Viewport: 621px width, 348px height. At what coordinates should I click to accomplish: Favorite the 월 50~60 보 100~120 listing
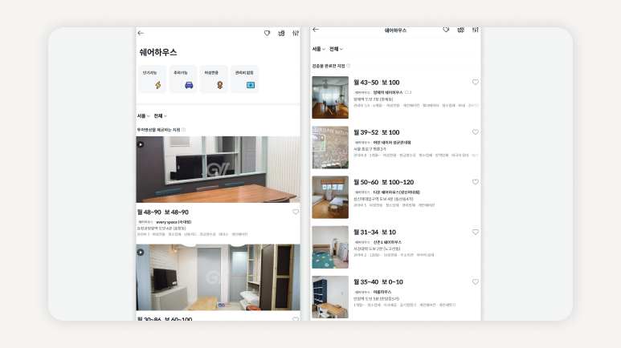click(476, 182)
